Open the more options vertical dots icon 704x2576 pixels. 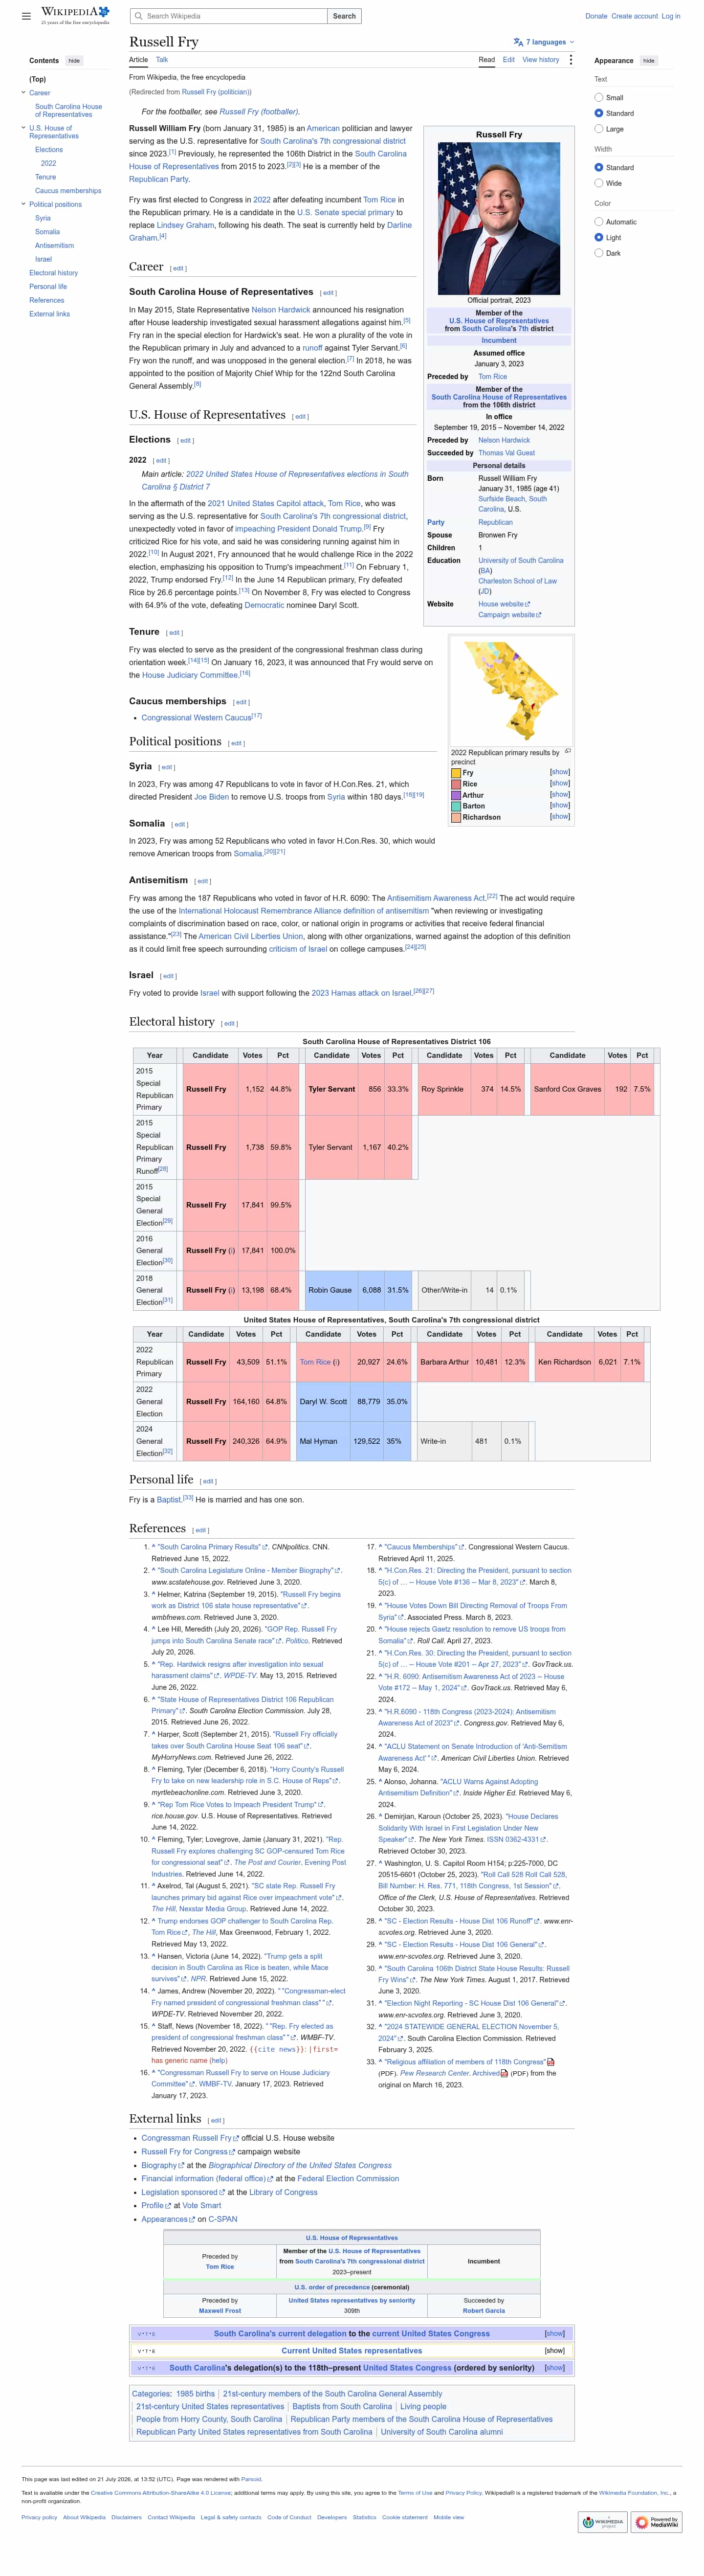(571, 60)
